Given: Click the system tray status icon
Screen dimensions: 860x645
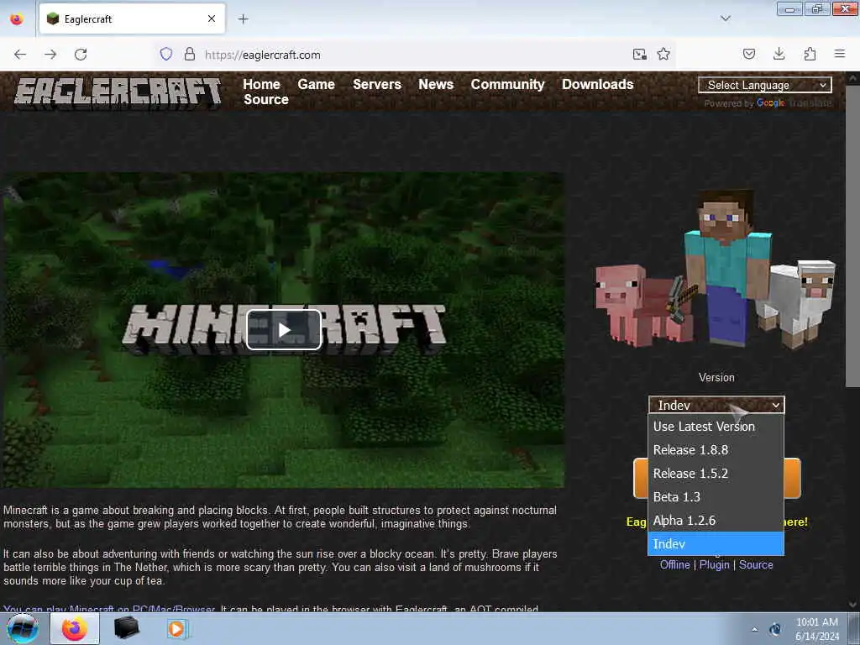Looking at the screenshot, I should pyautogui.click(x=775, y=629).
